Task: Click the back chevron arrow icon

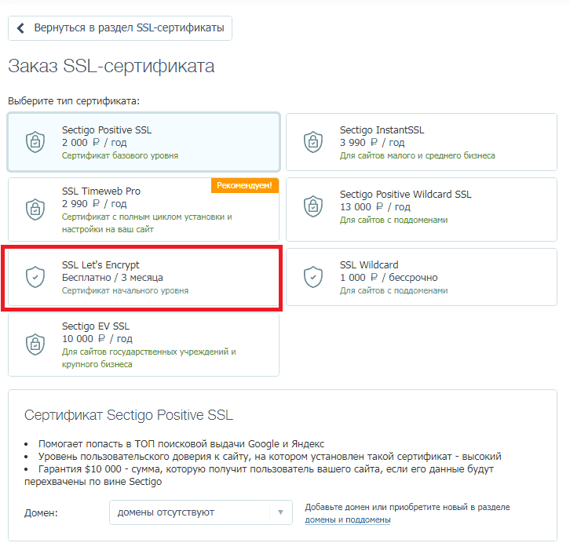Action: click(x=20, y=28)
